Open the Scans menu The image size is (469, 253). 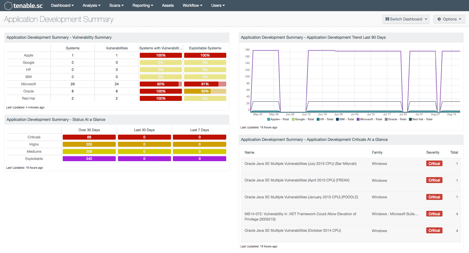pyautogui.click(x=116, y=5)
